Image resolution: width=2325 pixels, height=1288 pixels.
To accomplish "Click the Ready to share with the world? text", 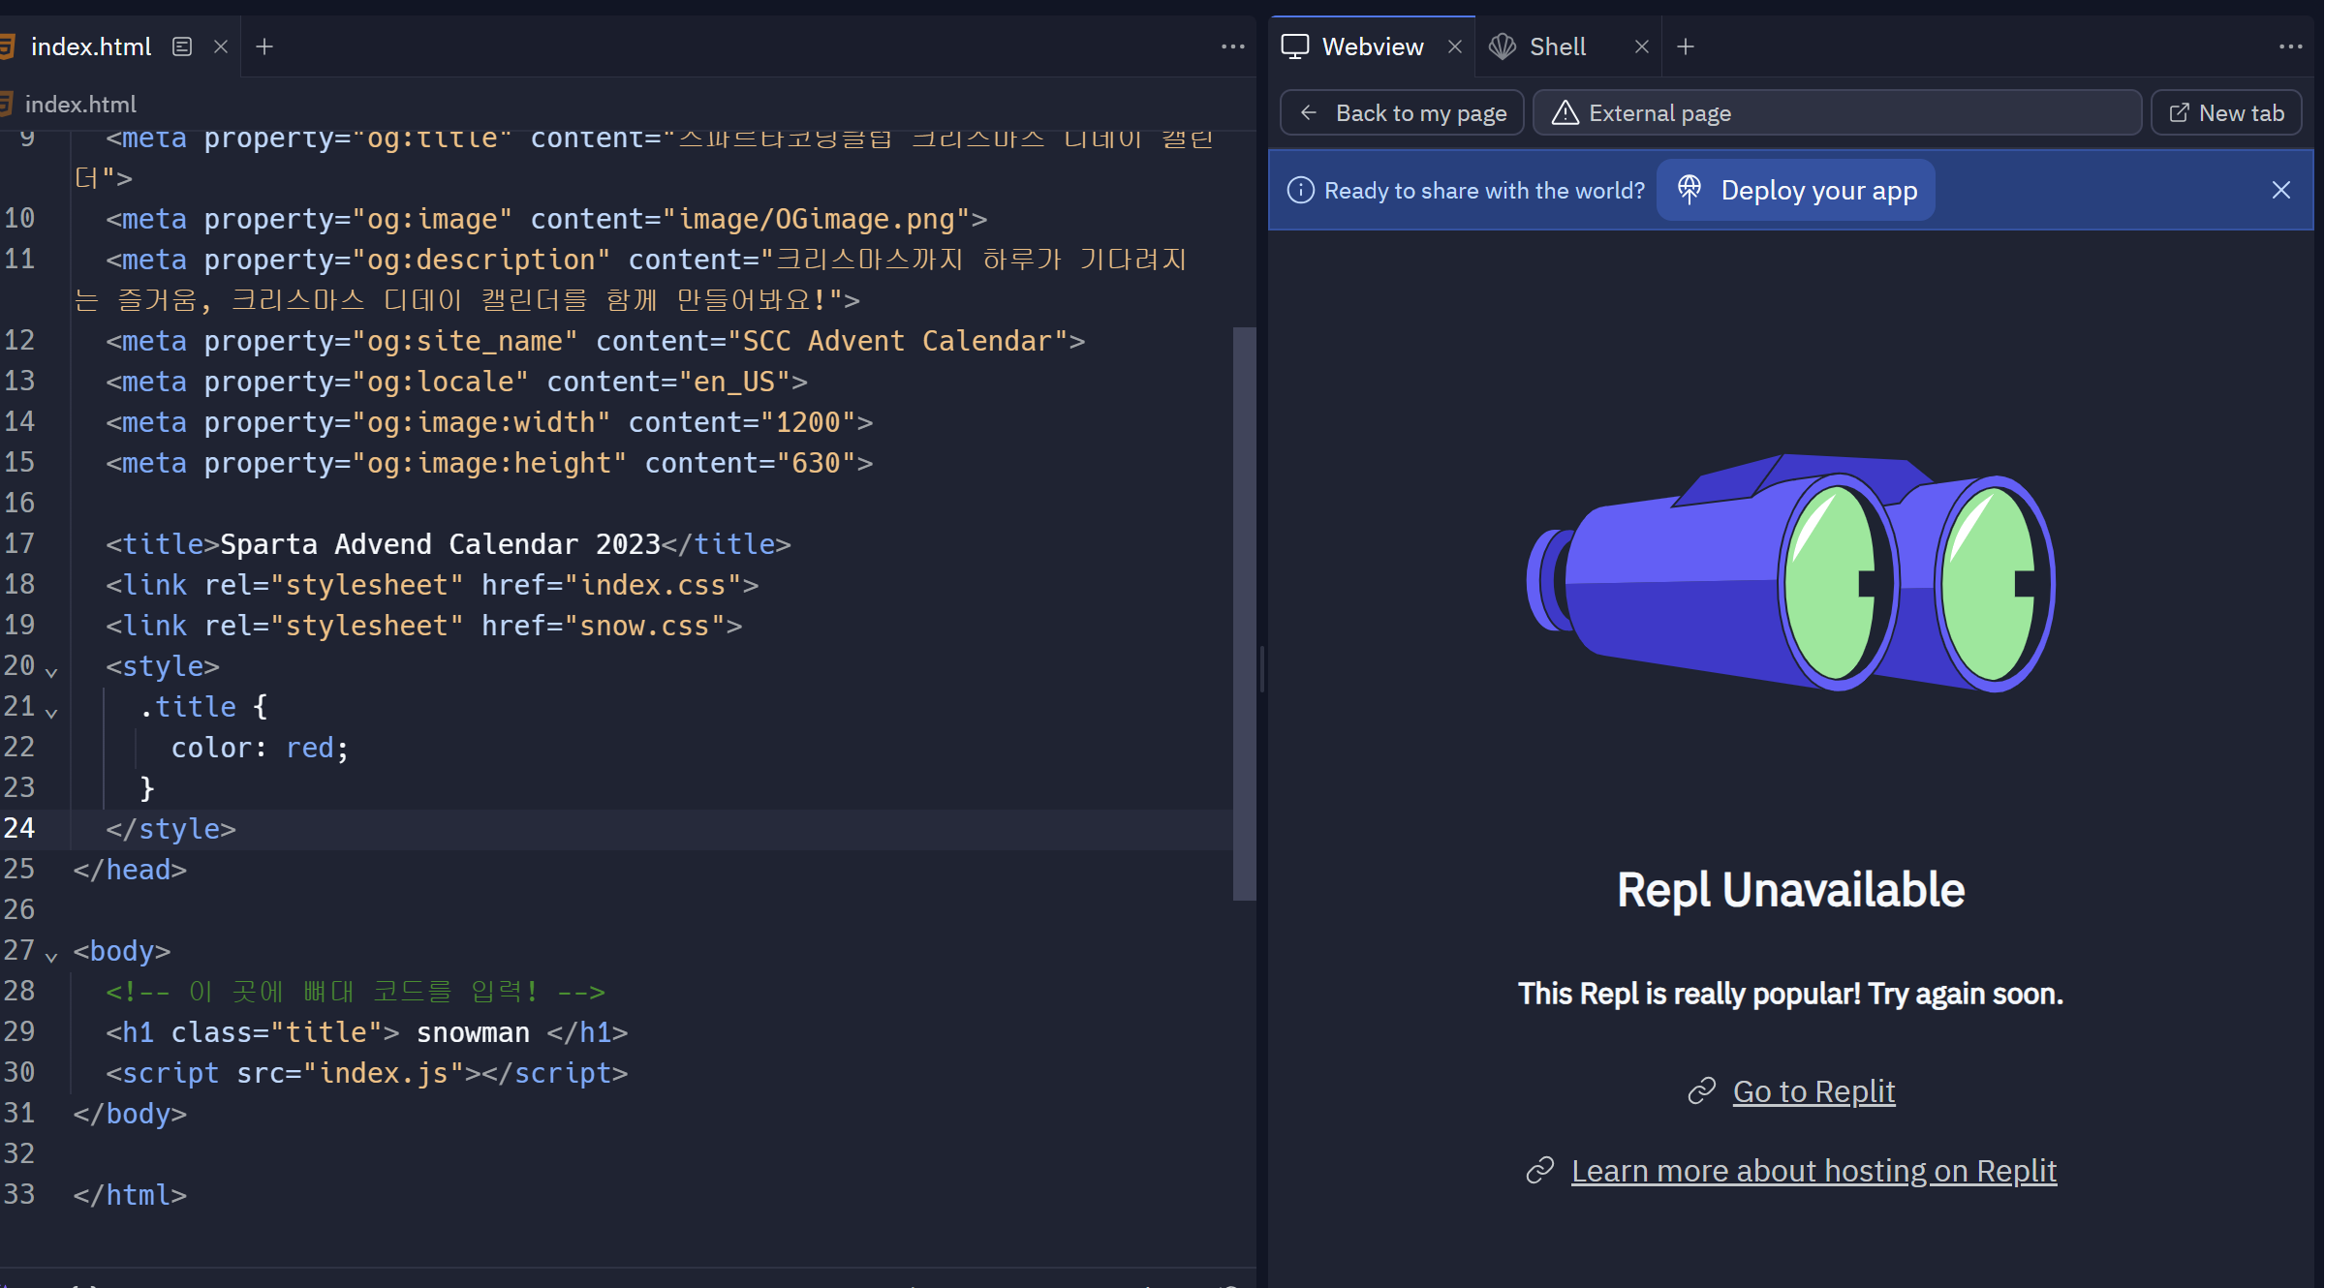I will pos(1484,191).
